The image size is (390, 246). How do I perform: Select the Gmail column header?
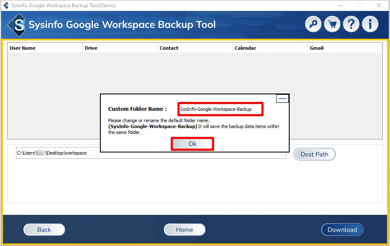pyautogui.click(x=345, y=48)
